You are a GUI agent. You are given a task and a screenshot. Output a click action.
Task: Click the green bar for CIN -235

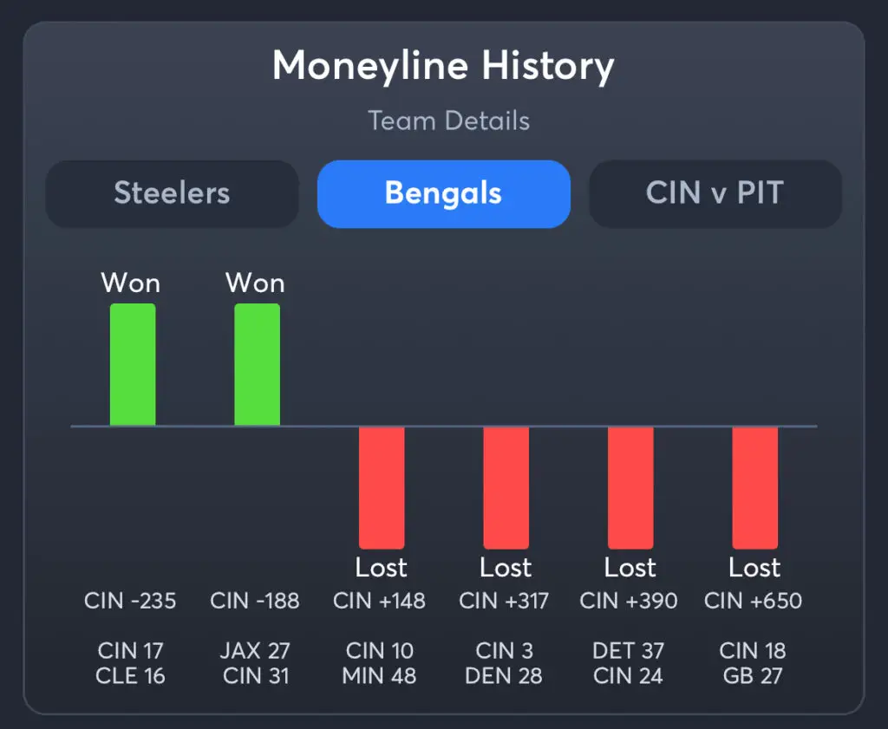[x=133, y=364]
